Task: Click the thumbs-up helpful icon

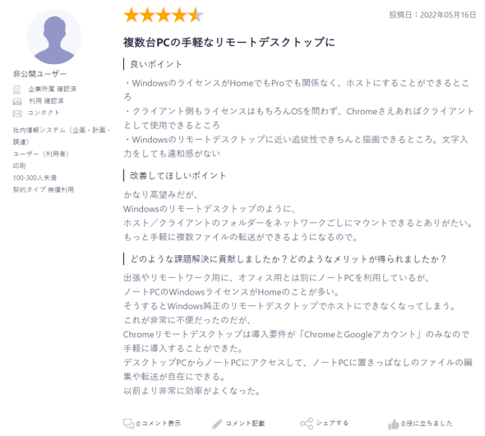Action: click(394, 424)
